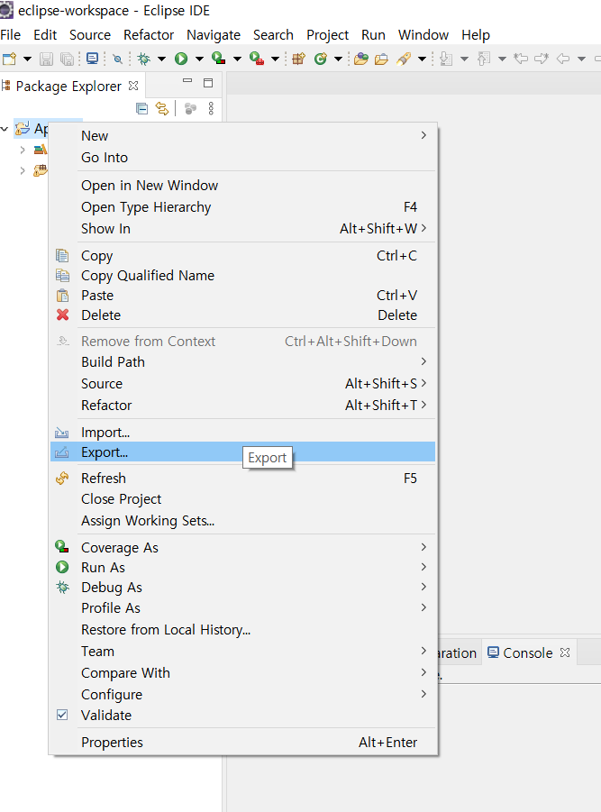The width and height of the screenshot is (601, 812).
Task: Select Restore from Local History...
Action: tap(242, 630)
